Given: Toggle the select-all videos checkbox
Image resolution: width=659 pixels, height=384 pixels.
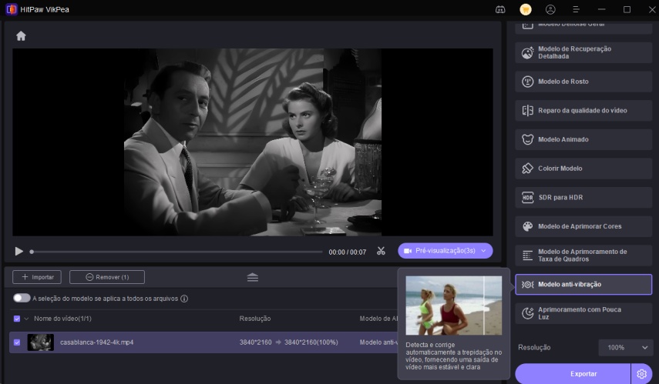Looking at the screenshot, I should point(17,319).
